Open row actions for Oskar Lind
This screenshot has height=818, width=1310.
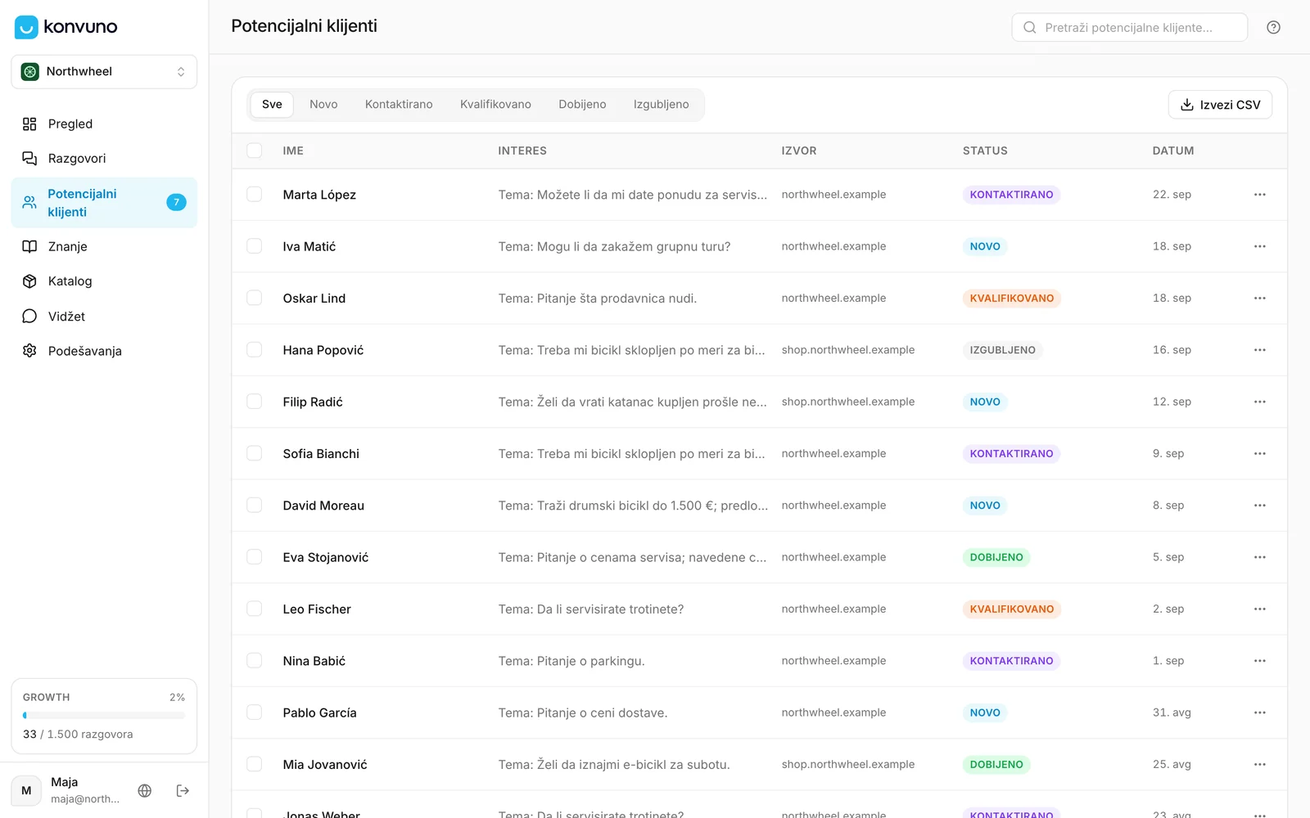(x=1260, y=299)
